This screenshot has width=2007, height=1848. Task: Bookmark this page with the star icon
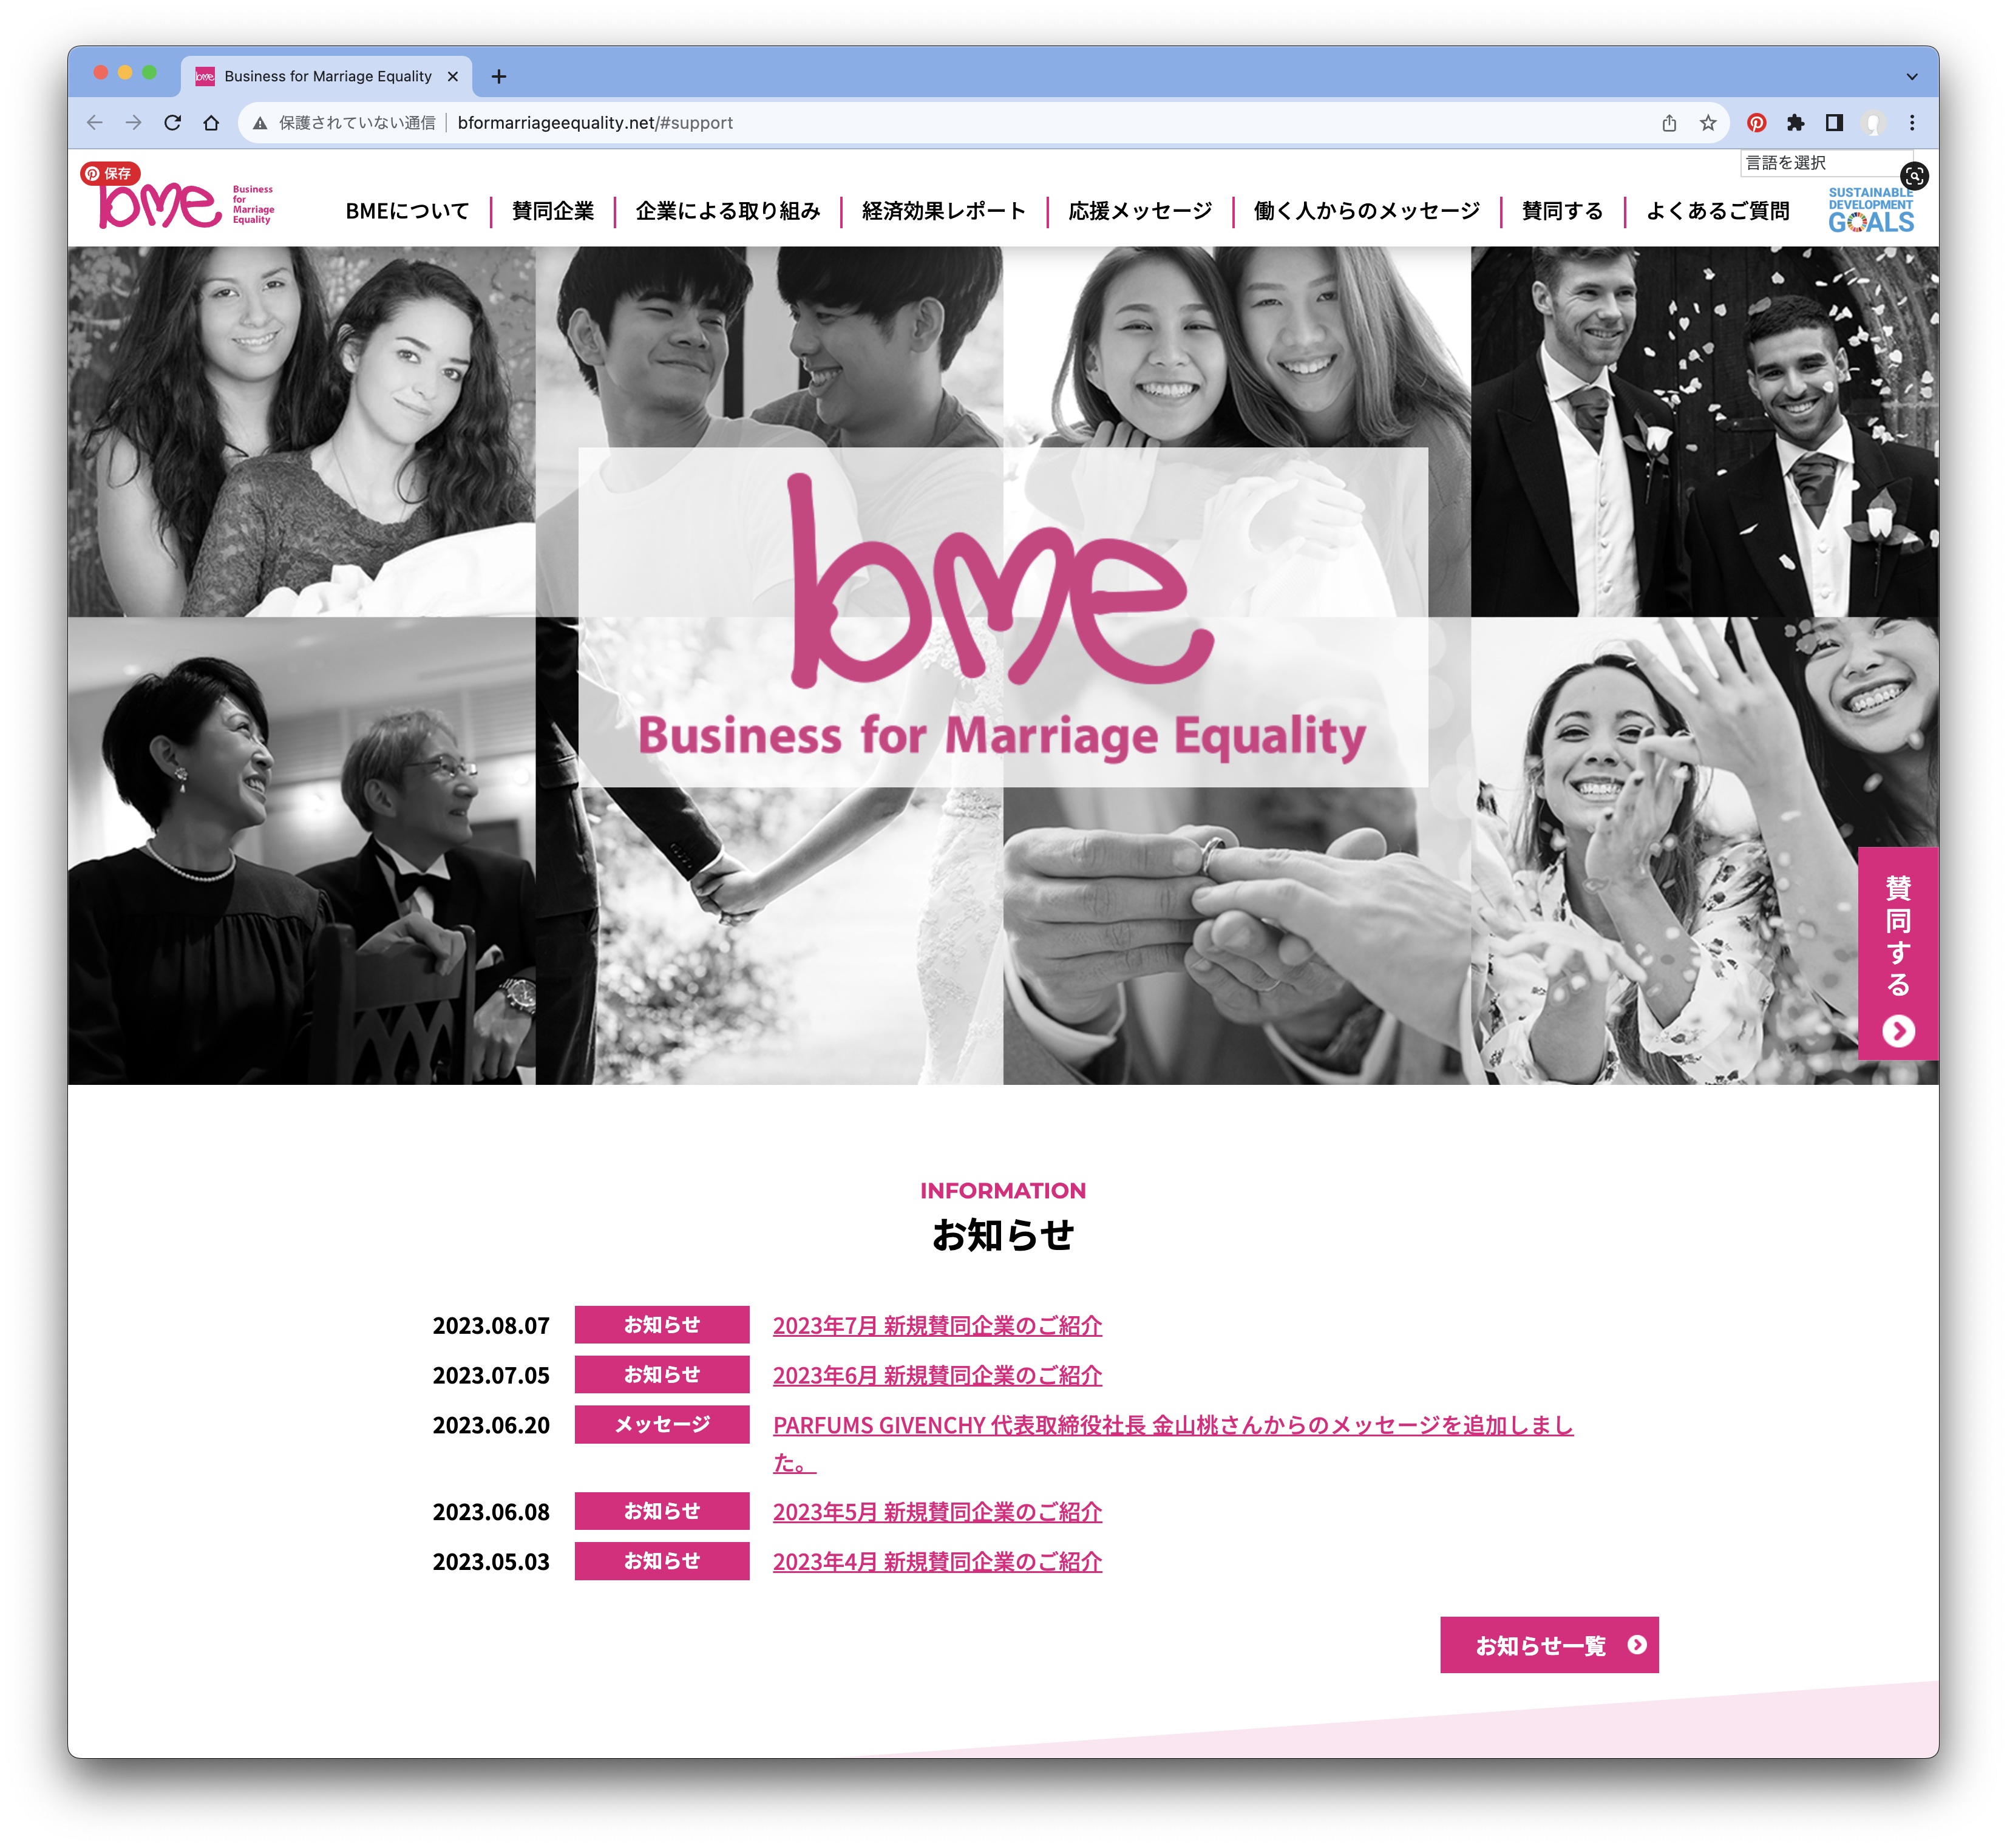(1708, 123)
